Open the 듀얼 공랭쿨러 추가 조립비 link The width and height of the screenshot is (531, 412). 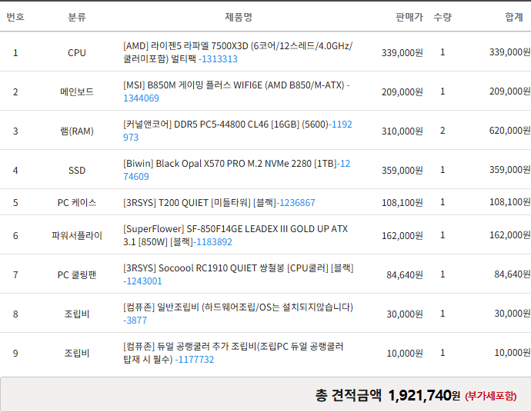[233, 353]
